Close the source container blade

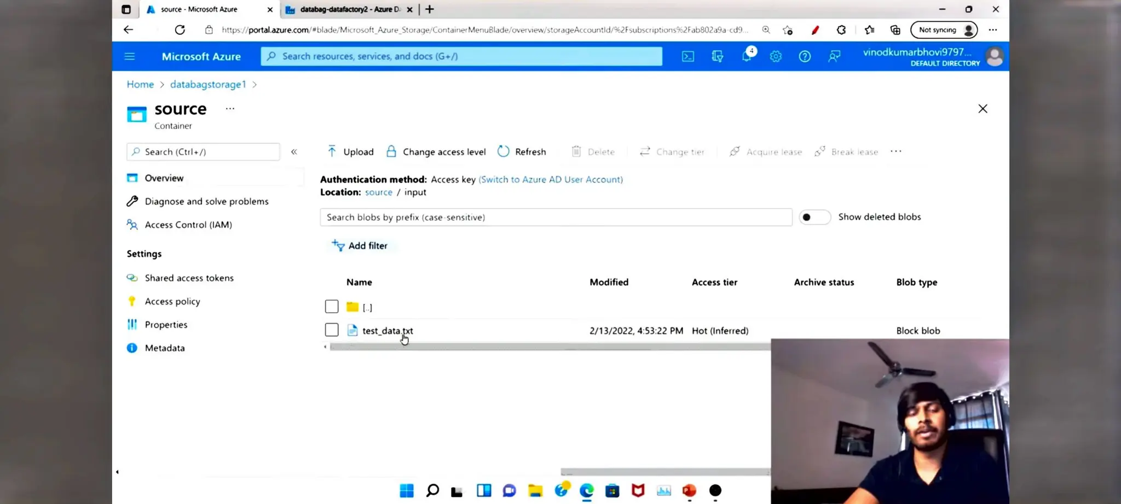[983, 109]
